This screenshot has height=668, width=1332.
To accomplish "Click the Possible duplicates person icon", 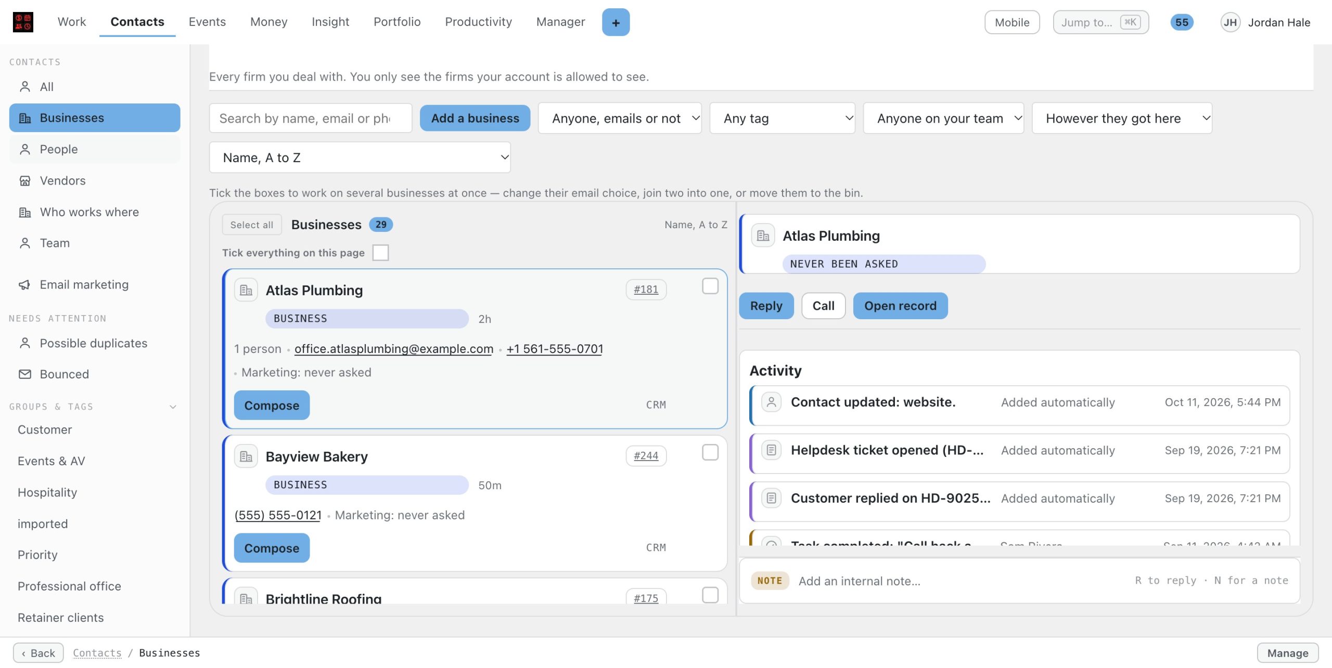I will tap(24, 343).
